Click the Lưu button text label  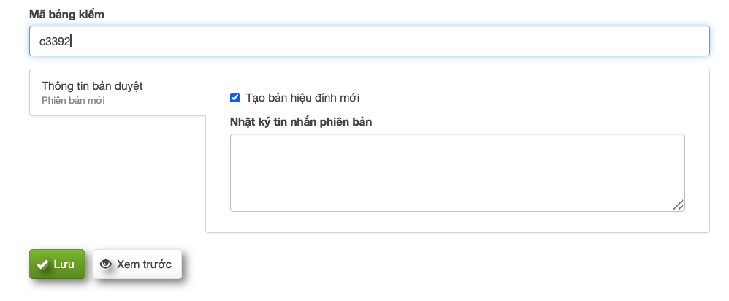click(x=64, y=264)
